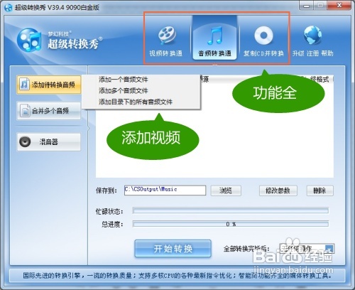Viewport: 355px width, 290px height.
Task: Click the title bar app icon
Action: (9, 7)
